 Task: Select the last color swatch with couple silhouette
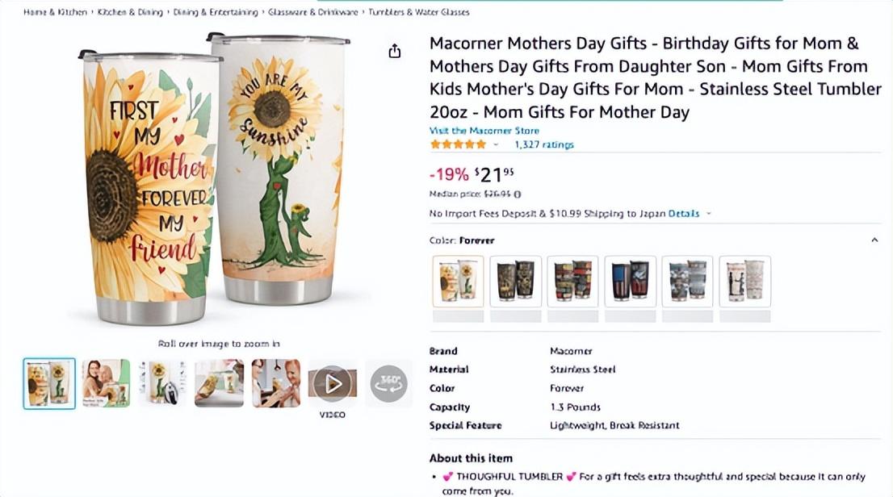click(744, 282)
